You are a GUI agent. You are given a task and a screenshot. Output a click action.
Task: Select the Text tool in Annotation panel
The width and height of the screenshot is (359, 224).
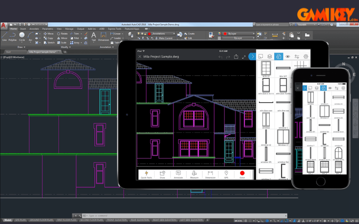tap(94, 37)
